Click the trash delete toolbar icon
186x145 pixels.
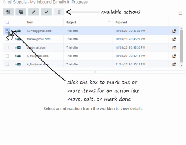[x=59, y=12]
